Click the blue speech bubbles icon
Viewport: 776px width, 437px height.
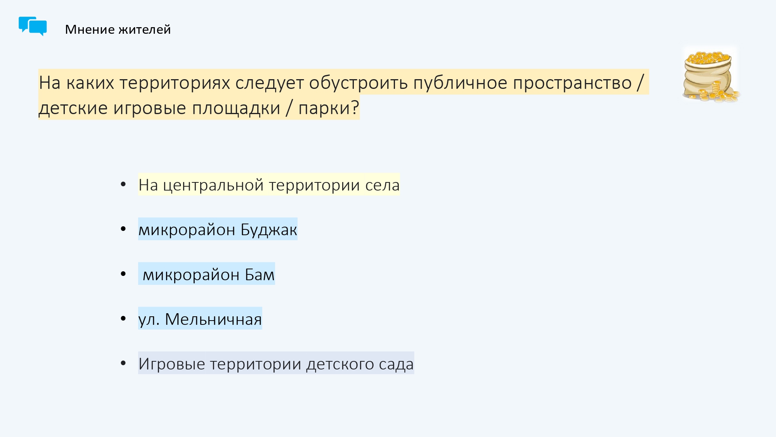pos(33,26)
